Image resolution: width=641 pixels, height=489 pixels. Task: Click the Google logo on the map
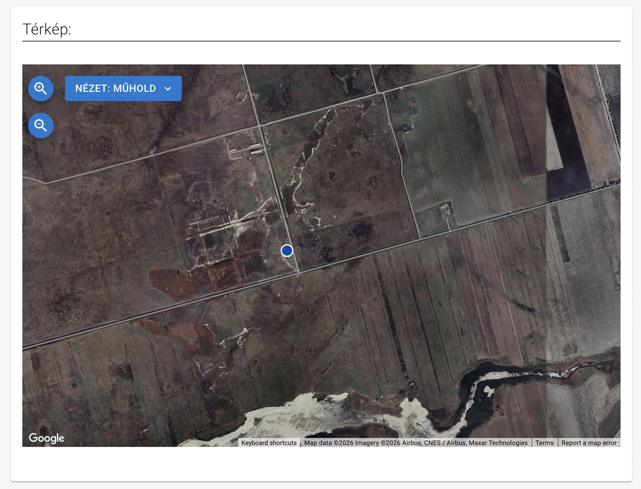tap(47, 438)
